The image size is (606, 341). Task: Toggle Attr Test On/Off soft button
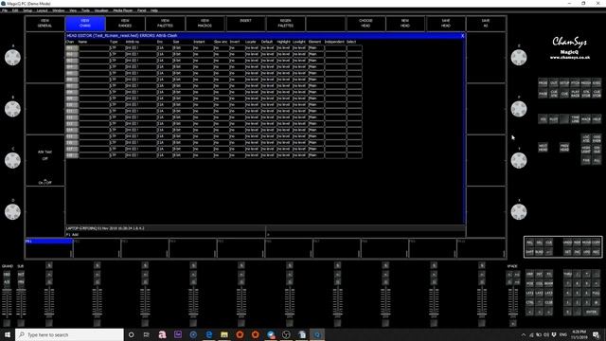pyautogui.click(x=45, y=160)
